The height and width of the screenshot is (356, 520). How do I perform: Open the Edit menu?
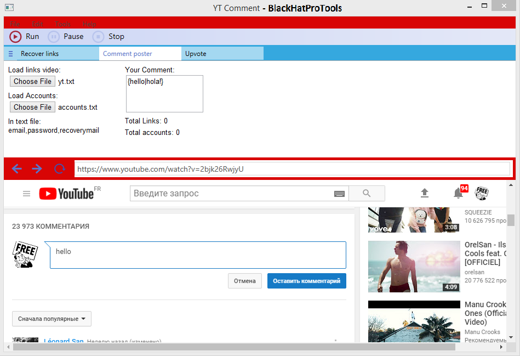click(x=37, y=24)
